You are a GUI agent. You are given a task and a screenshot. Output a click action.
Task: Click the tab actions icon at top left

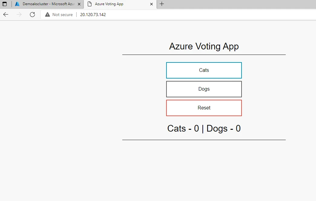(5, 4)
